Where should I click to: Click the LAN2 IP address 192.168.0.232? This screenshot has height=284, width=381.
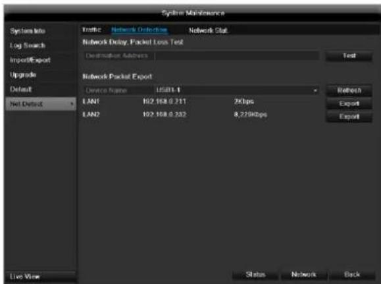tap(165, 115)
